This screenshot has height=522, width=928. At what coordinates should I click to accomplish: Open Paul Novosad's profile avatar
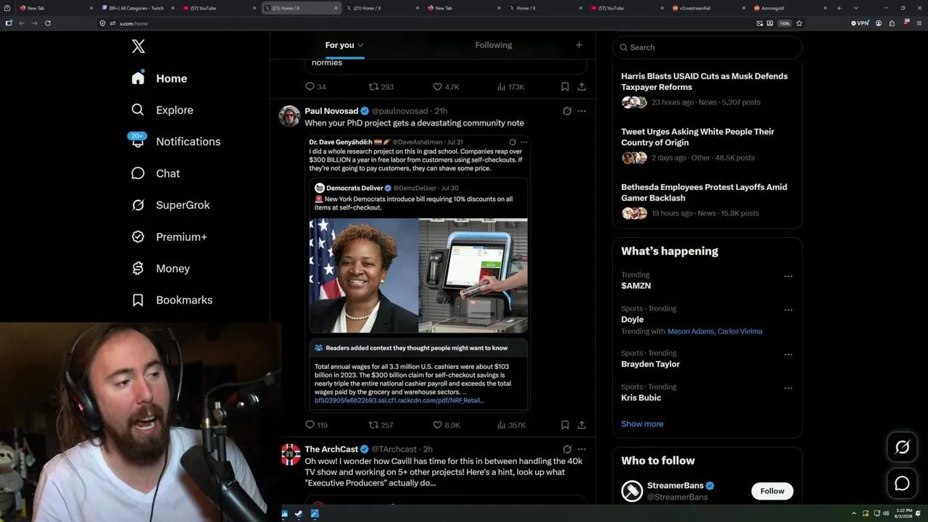pos(290,116)
